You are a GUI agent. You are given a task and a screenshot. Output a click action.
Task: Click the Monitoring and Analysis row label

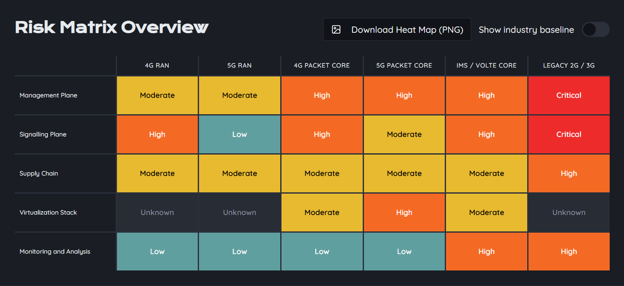coord(55,252)
